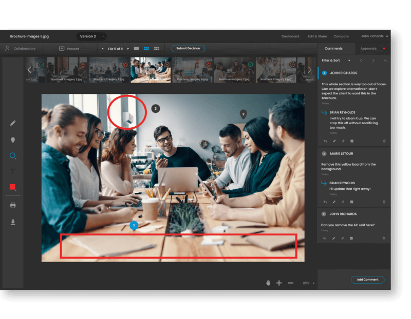Activate the hand pan tool
The width and height of the screenshot is (411, 319).
267,283
